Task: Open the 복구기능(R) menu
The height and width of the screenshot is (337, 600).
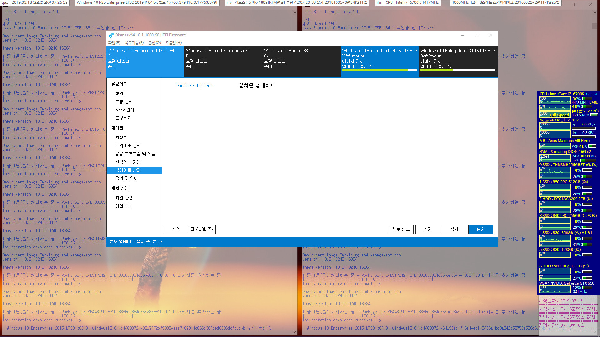Action: click(x=134, y=43)
